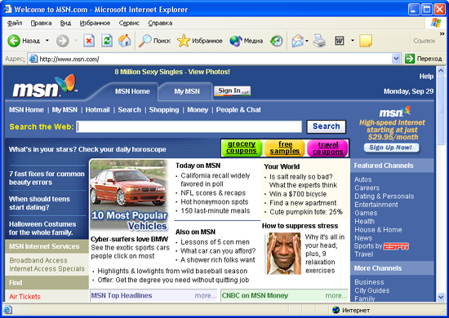Click the Search the Web input field
This screenshot has height=318, width=449.
[189, 126]
